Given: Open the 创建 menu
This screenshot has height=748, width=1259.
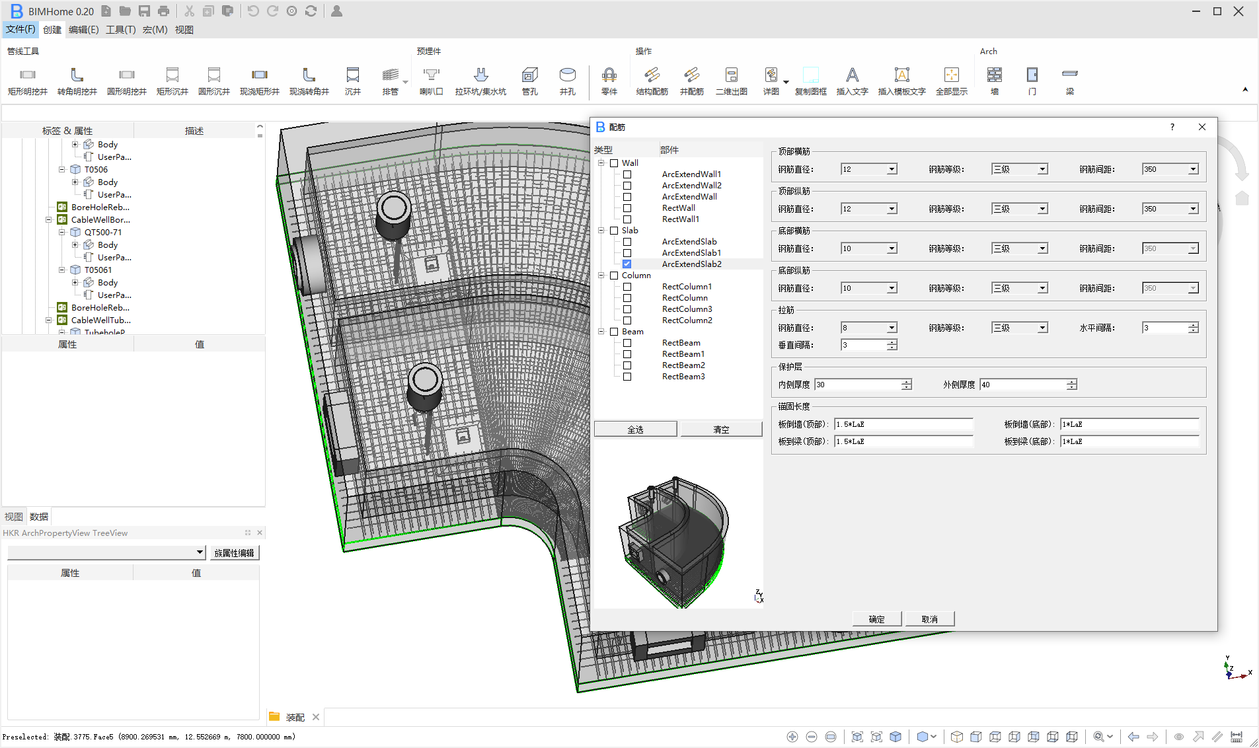Looking at the screenshot, I should tap(52, 30).
